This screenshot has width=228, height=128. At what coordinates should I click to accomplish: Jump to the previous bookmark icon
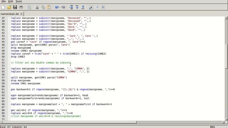point(77,7)
